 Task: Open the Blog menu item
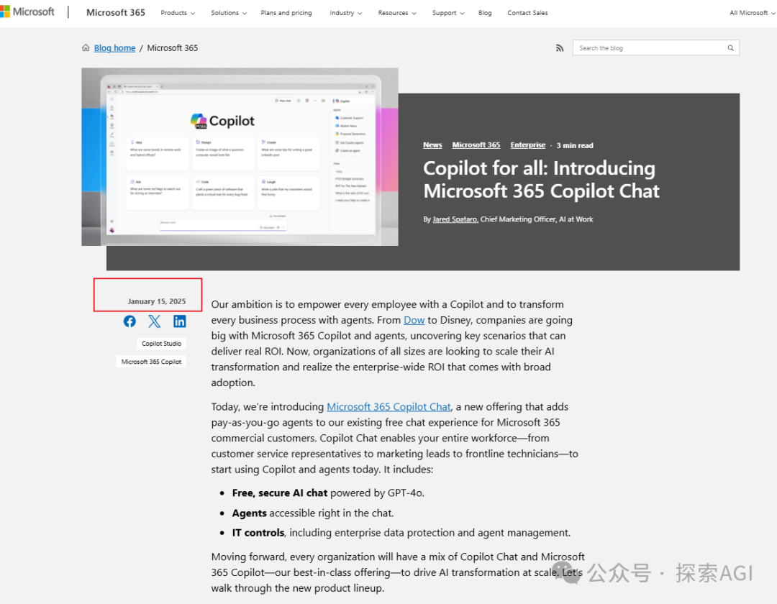485,13
